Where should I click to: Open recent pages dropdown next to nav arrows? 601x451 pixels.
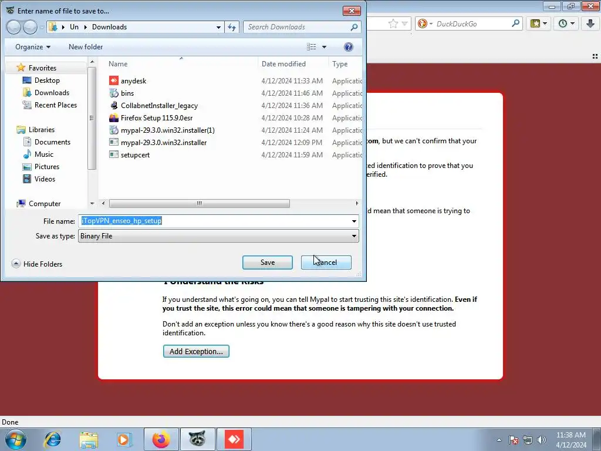(x=42, y=27)
